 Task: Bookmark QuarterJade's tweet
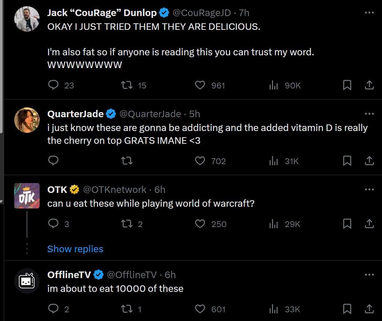point(347,161)
